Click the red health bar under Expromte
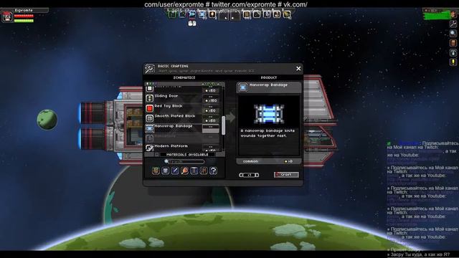This screenshot has width=459, height=258. tap(24, 16)
